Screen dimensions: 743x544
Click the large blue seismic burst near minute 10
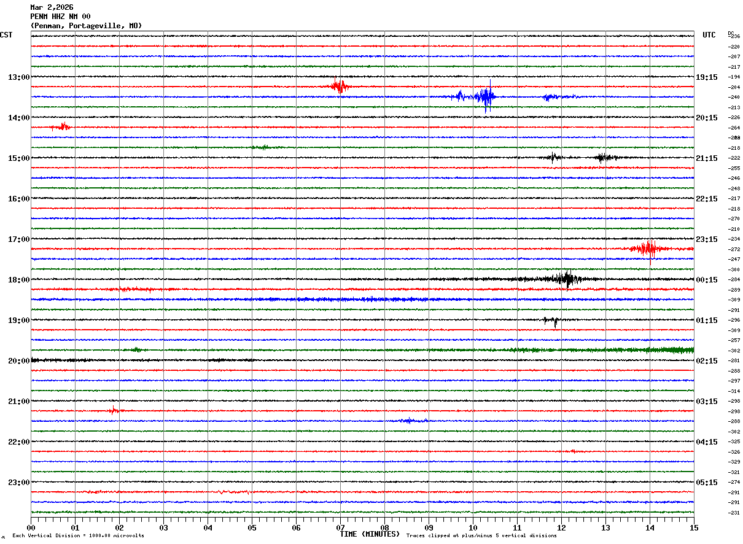[x=486, y=96]
